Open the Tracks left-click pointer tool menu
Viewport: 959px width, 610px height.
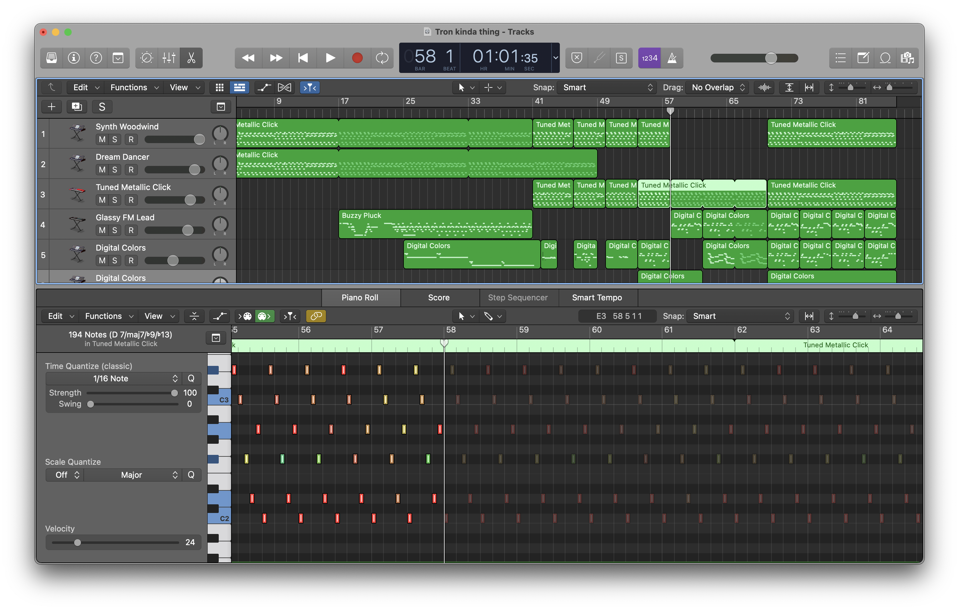(x=466, y=87)
